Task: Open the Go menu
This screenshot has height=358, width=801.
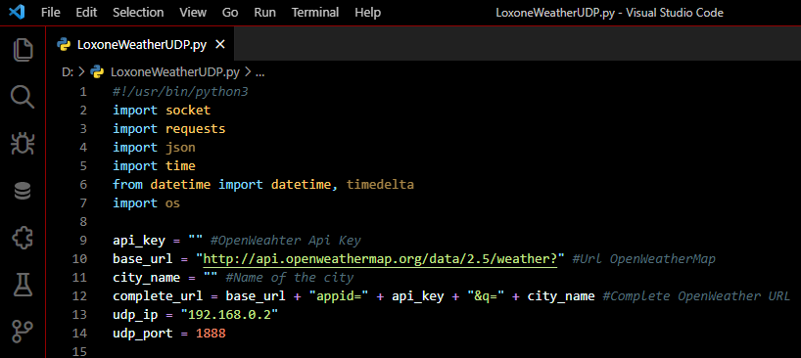Action: tap(230, 13)
